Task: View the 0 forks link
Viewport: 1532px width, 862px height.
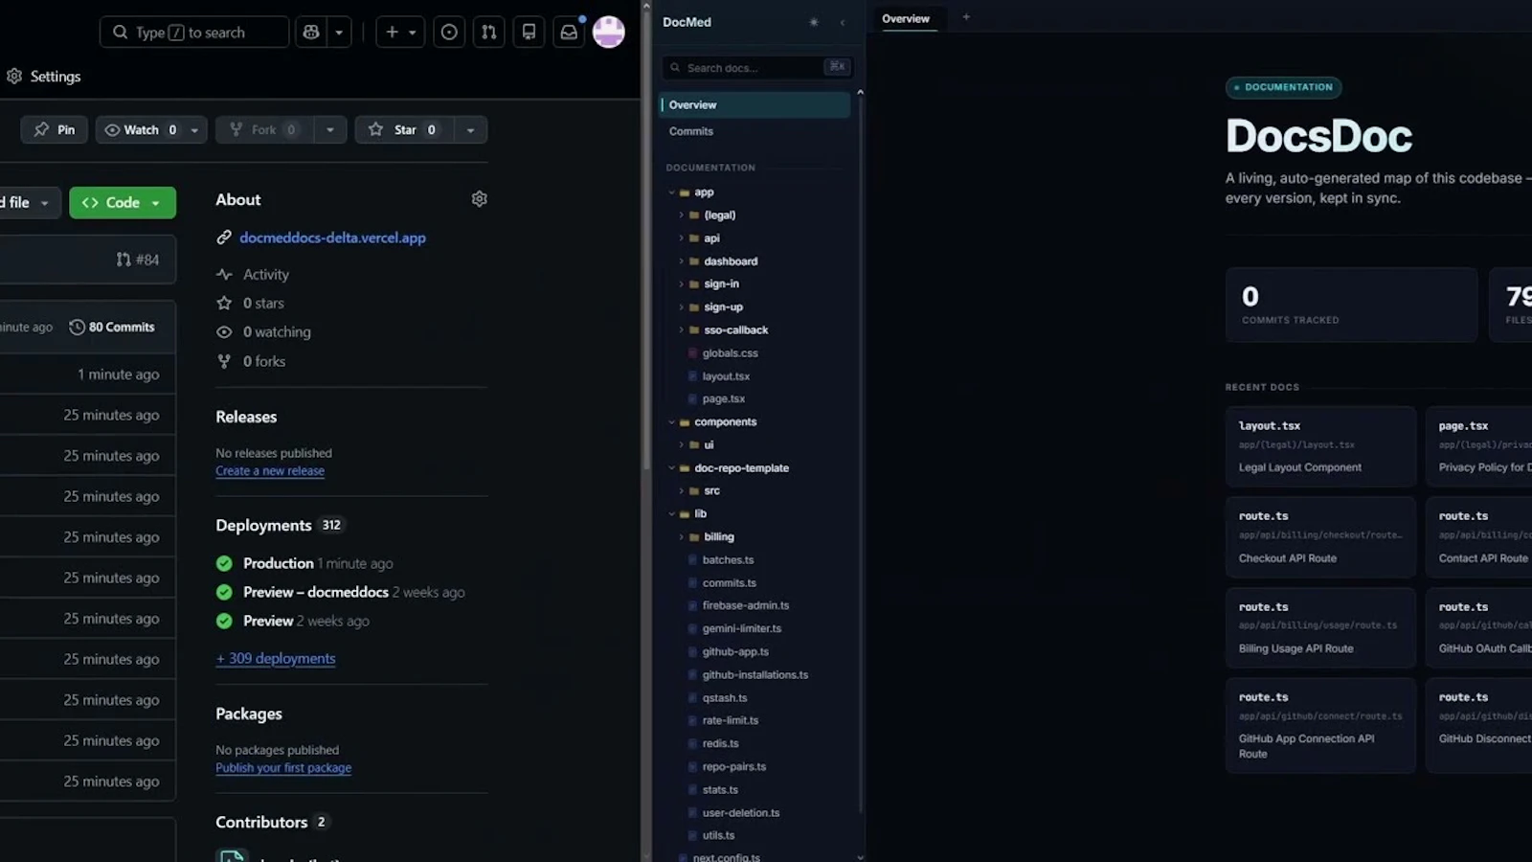Action: [264, 362]
